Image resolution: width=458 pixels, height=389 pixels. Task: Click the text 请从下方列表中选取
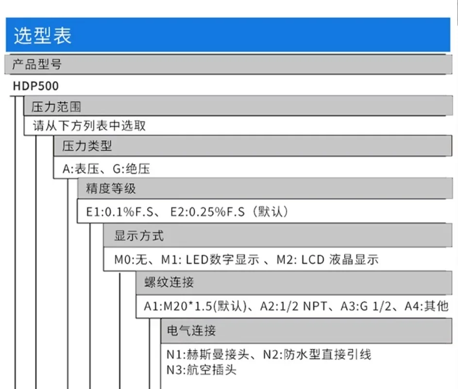pyautogui.click(x=89, y=125)
